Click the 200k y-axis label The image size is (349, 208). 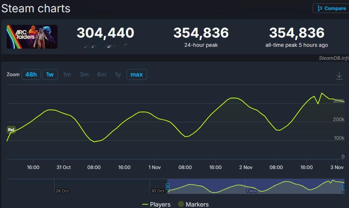339,119
